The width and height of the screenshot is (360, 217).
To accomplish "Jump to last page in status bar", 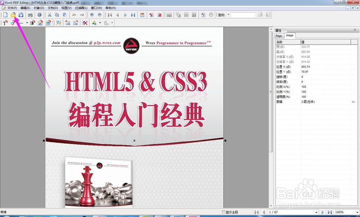I will click(330, 212).
